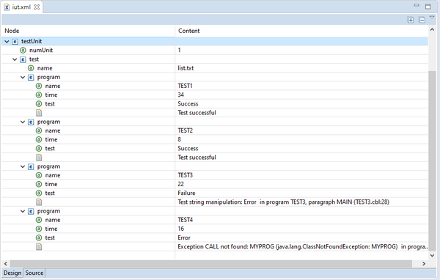Click the text node icon beside Test string manipulation
Image resolution: width=440 pixels, height=280 pixels.
click(x=39, y=202)
